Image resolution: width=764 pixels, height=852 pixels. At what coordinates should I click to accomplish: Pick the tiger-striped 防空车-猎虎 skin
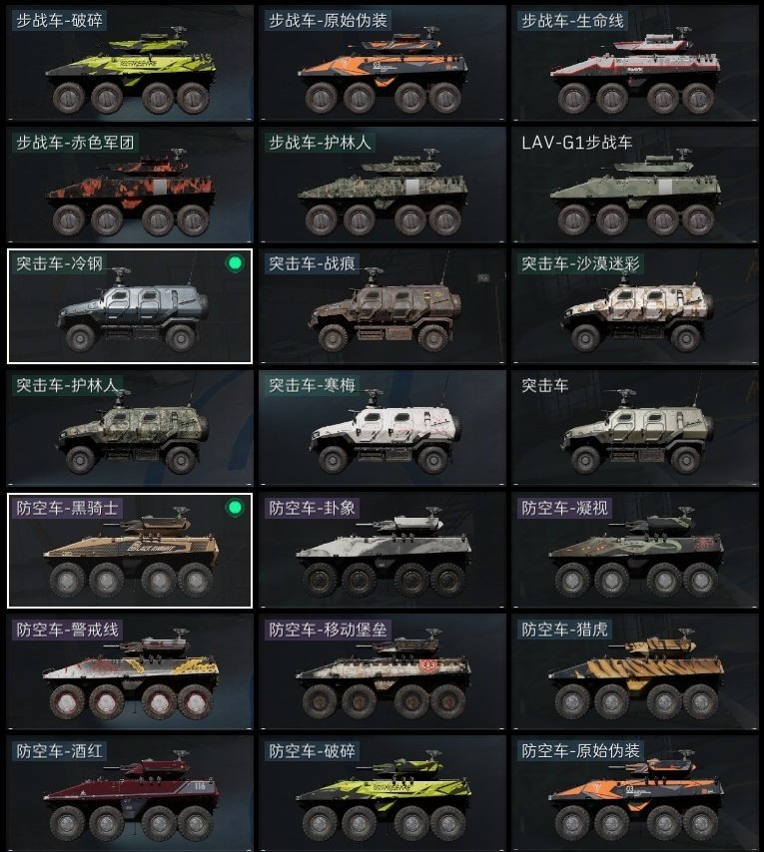pos(635,672)
